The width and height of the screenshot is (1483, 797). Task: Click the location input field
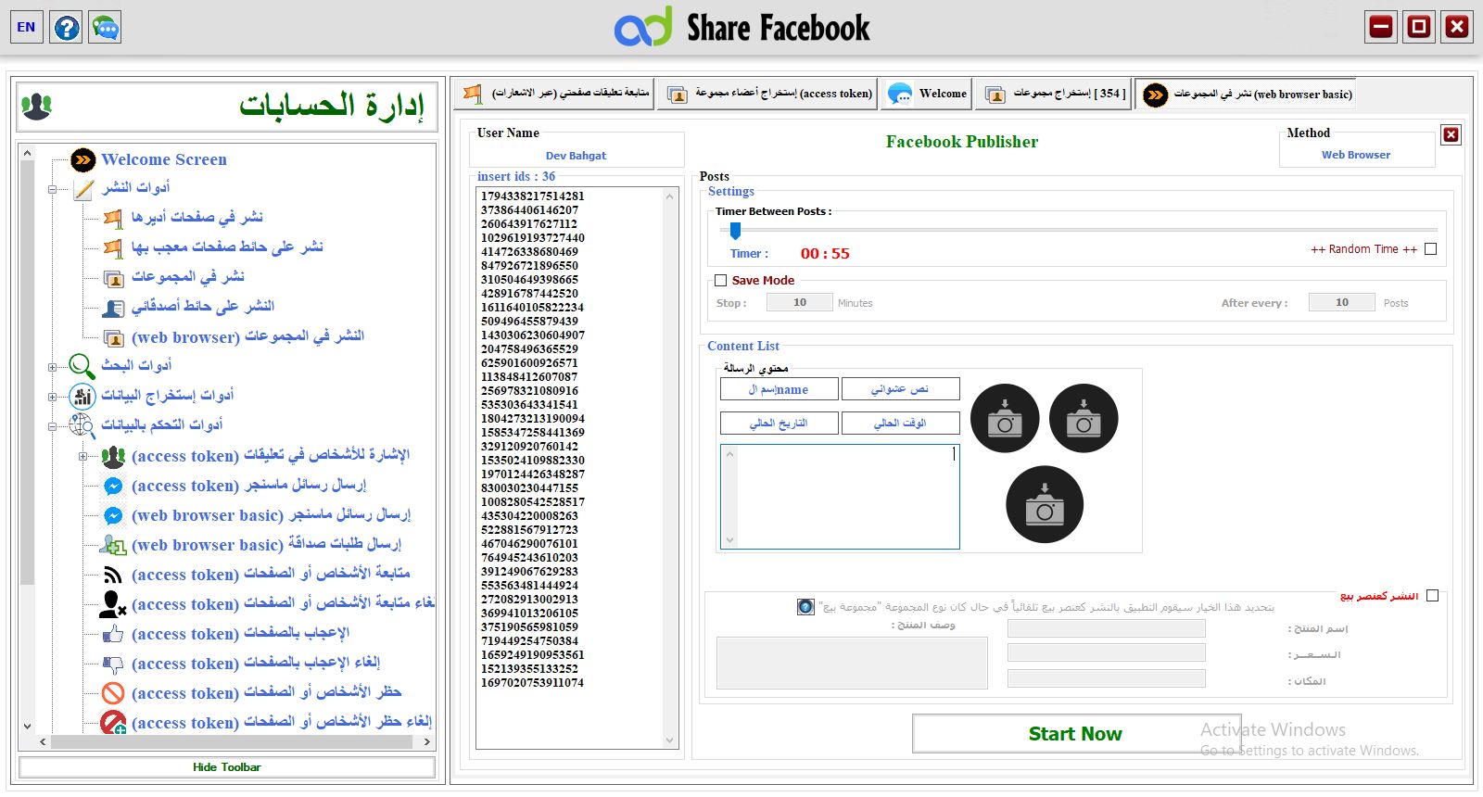click(x=1107, y=679)
